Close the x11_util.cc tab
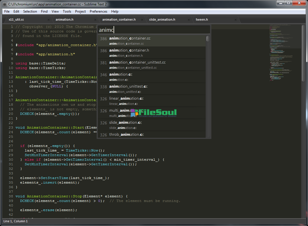 pyautogui.click(x=48, y=20)
